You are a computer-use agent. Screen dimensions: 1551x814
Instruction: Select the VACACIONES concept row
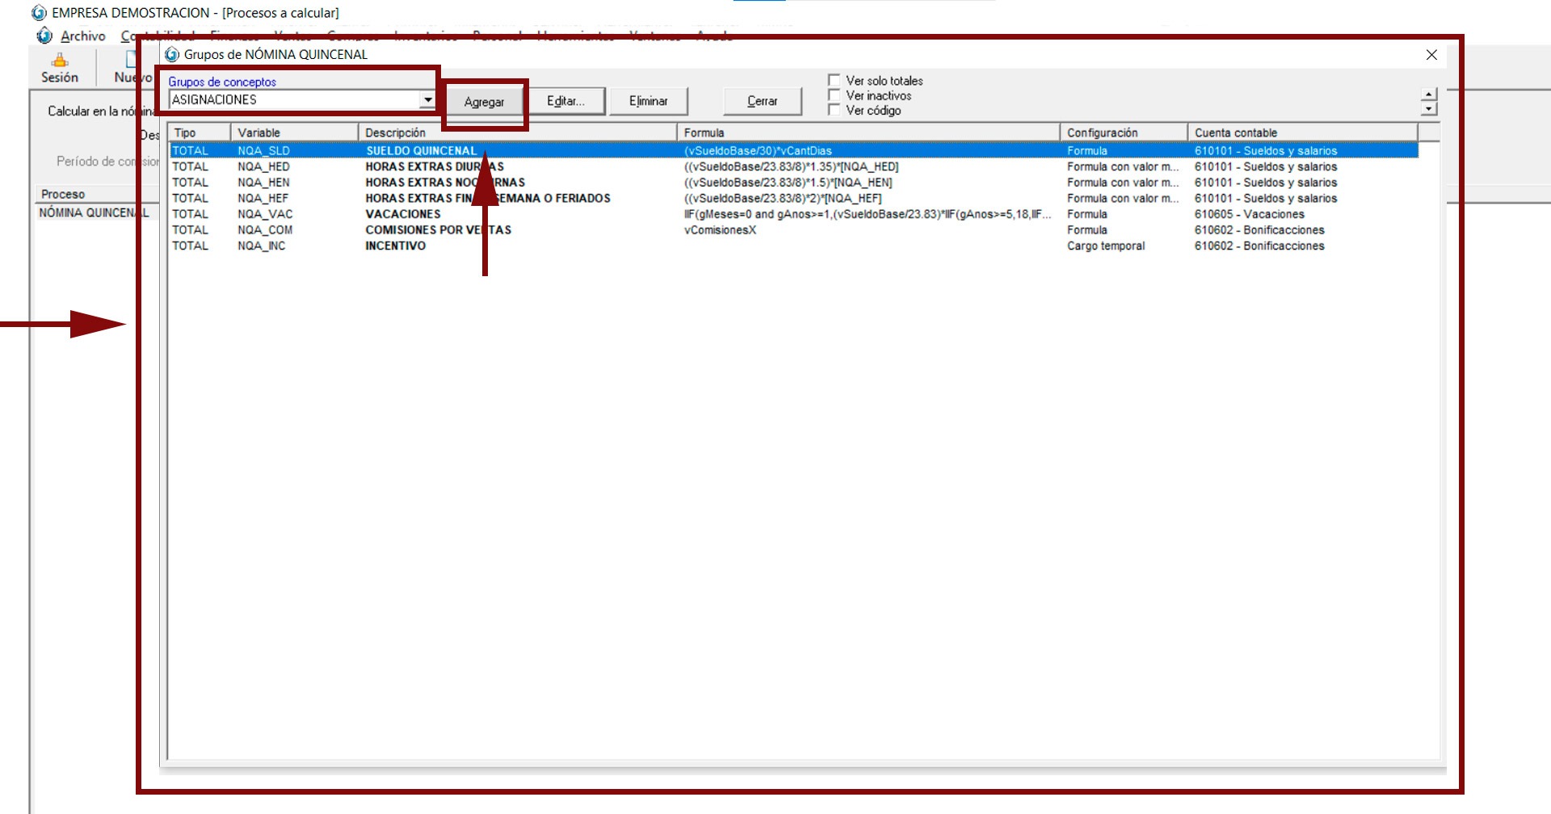coord(402,214)
